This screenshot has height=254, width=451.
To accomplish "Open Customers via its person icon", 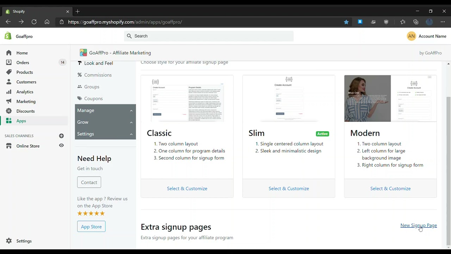I will [x=9, y=82].
